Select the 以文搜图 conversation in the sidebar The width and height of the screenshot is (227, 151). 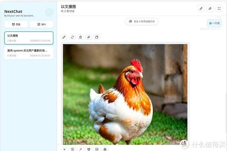pyautogui.click(x=29, y=38)
